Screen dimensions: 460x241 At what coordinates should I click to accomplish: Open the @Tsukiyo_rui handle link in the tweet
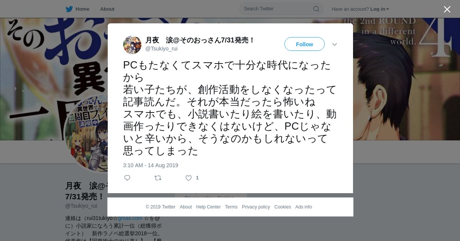click(161, 49)
